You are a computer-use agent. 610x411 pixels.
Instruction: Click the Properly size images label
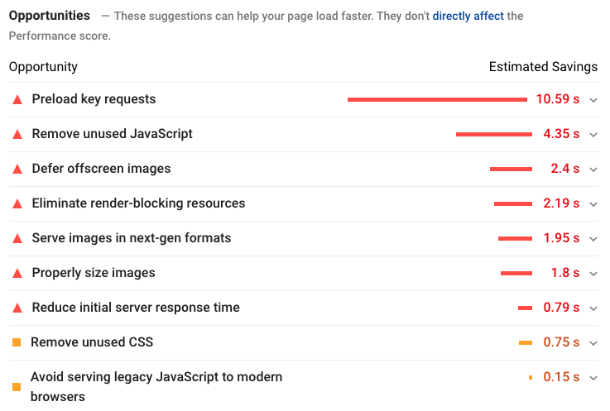(94, 273)
